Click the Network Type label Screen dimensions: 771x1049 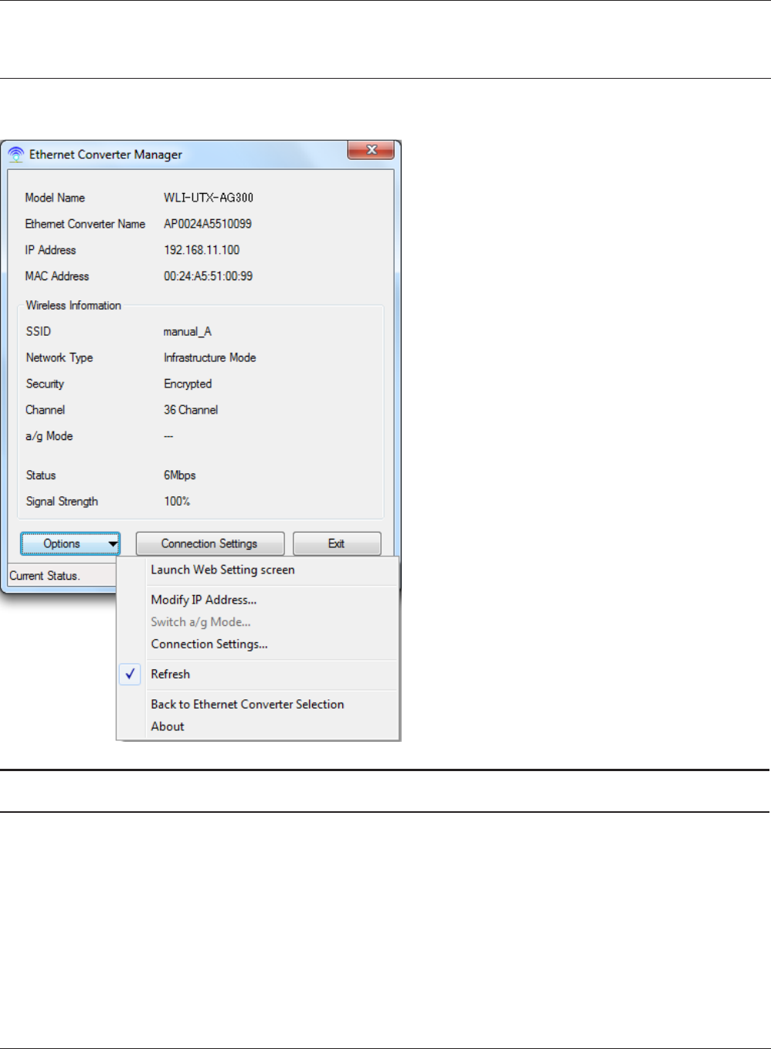tap(59, 358)
